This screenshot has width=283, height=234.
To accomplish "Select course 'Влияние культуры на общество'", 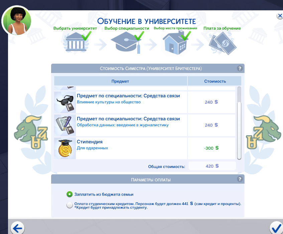I will pyautogui.click(x=109, y=102).
